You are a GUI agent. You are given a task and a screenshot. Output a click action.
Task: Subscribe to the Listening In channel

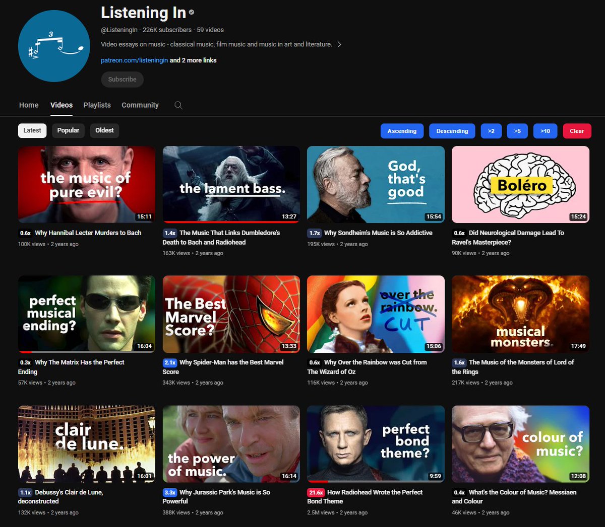(122, 80)
